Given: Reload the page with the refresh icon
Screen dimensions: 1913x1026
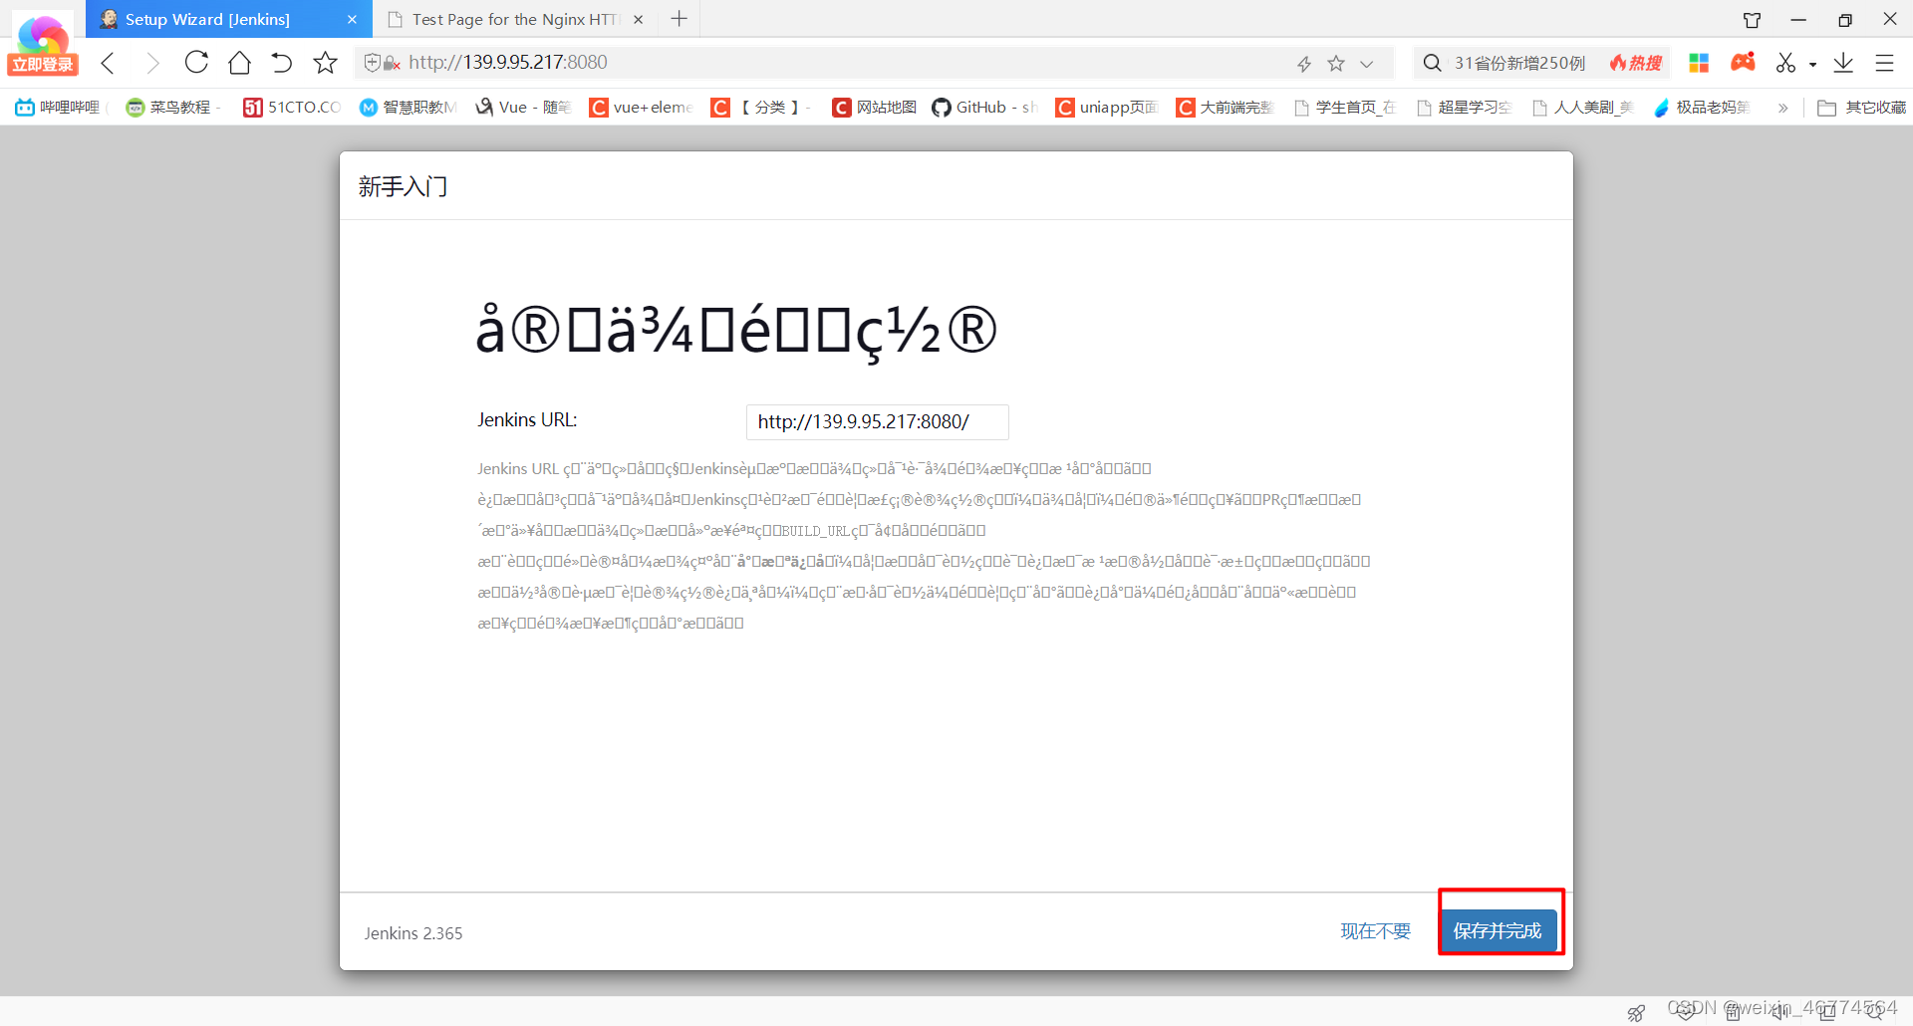Looking at the screenshot, I should pyautogui.click(x=196, y=63).
